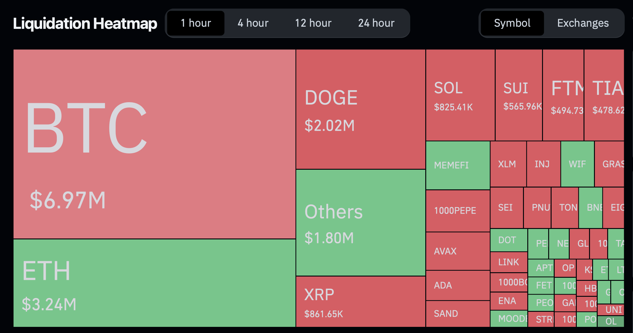This screenshot has width=633, height=333.
Task: Toggle heatmap view to Symbol
Action: pyautogui.click(x=512, y=23)
